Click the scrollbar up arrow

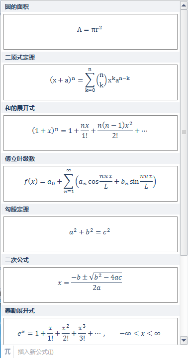[x=184, y=5]
